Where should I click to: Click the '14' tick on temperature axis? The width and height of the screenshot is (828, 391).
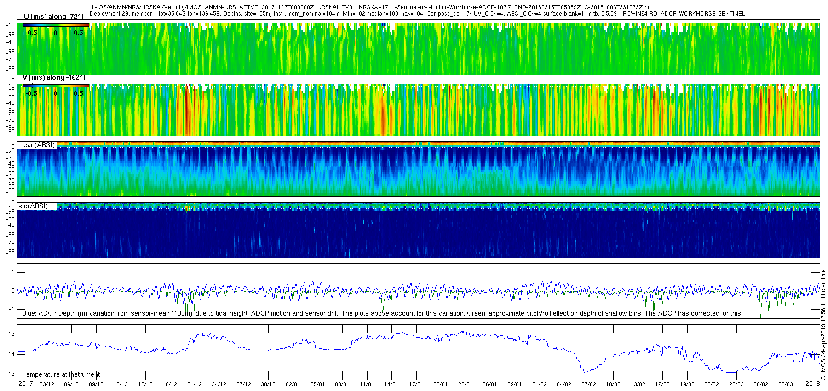[12, 354]
